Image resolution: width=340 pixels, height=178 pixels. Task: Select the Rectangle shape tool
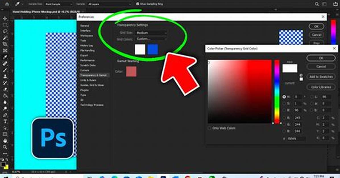click(5, 134)
